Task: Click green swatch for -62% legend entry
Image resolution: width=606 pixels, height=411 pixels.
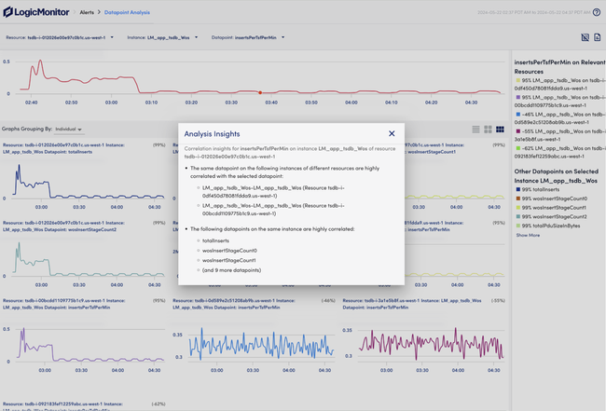Action: coord(518,148)
